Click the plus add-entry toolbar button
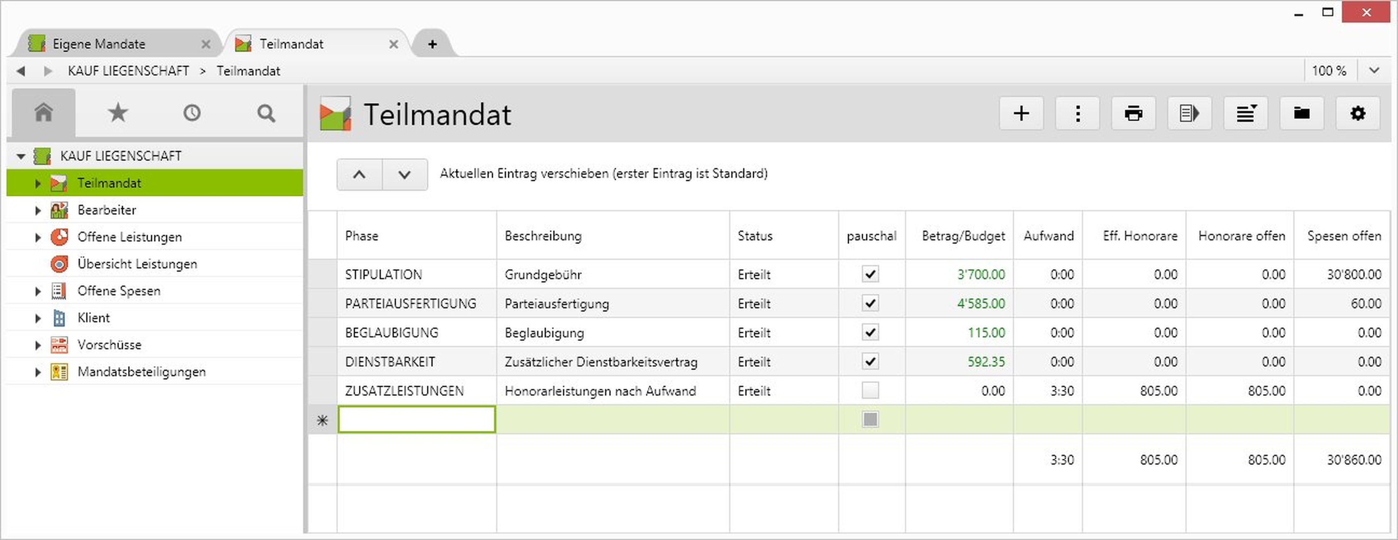This screenshot has width=1398, height=540. tap(1021, 113)
